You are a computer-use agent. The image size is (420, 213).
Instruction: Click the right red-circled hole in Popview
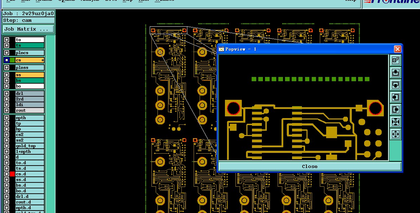click(x=375, y=108)
